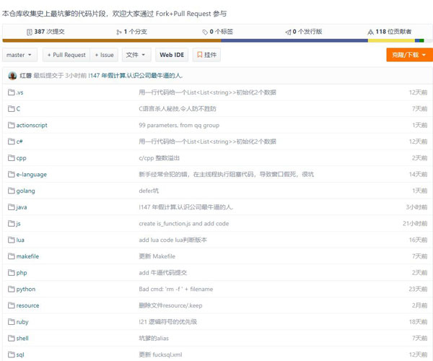Open the 克隆/下载 dropdown button

tap(409, 55)
